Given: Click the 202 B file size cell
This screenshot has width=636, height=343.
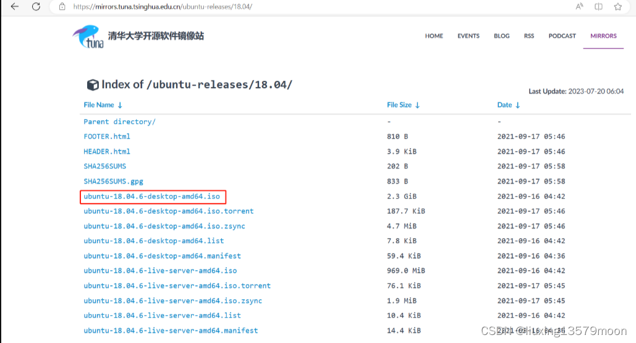Looking at the screenshot, I should pyautogui.click(x=397, y=166).
